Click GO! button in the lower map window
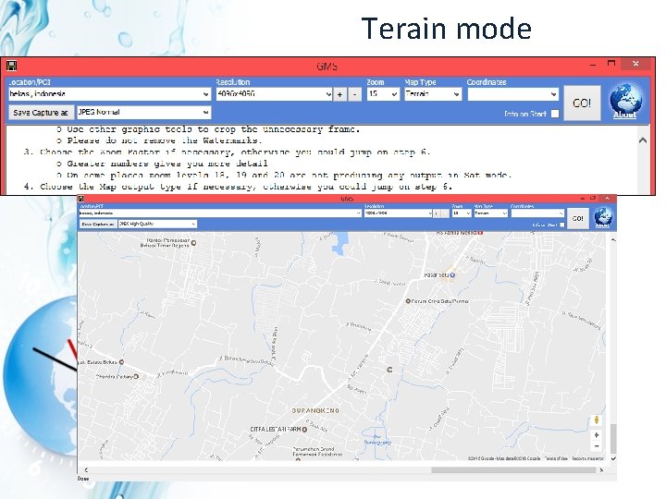 578,218
